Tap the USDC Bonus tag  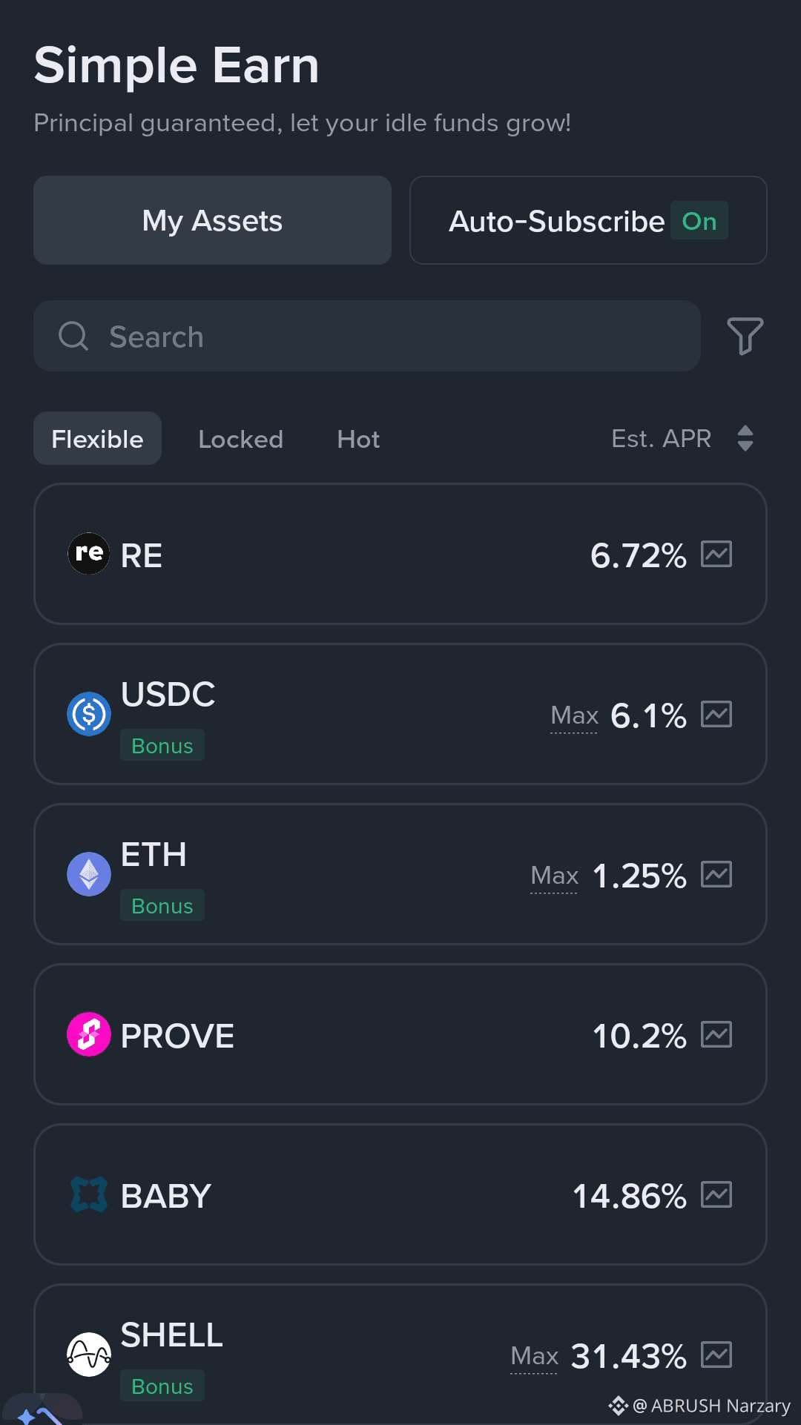pyautogui.click(x=162, y=745)
